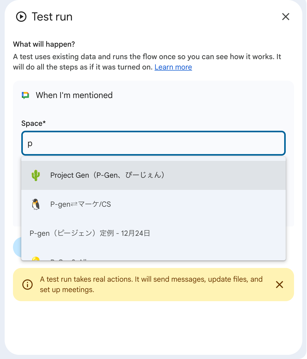The width and height of the screenshot is (307, 359).
Task: Click the Space* field label
Action: click(x=33, y=123)
